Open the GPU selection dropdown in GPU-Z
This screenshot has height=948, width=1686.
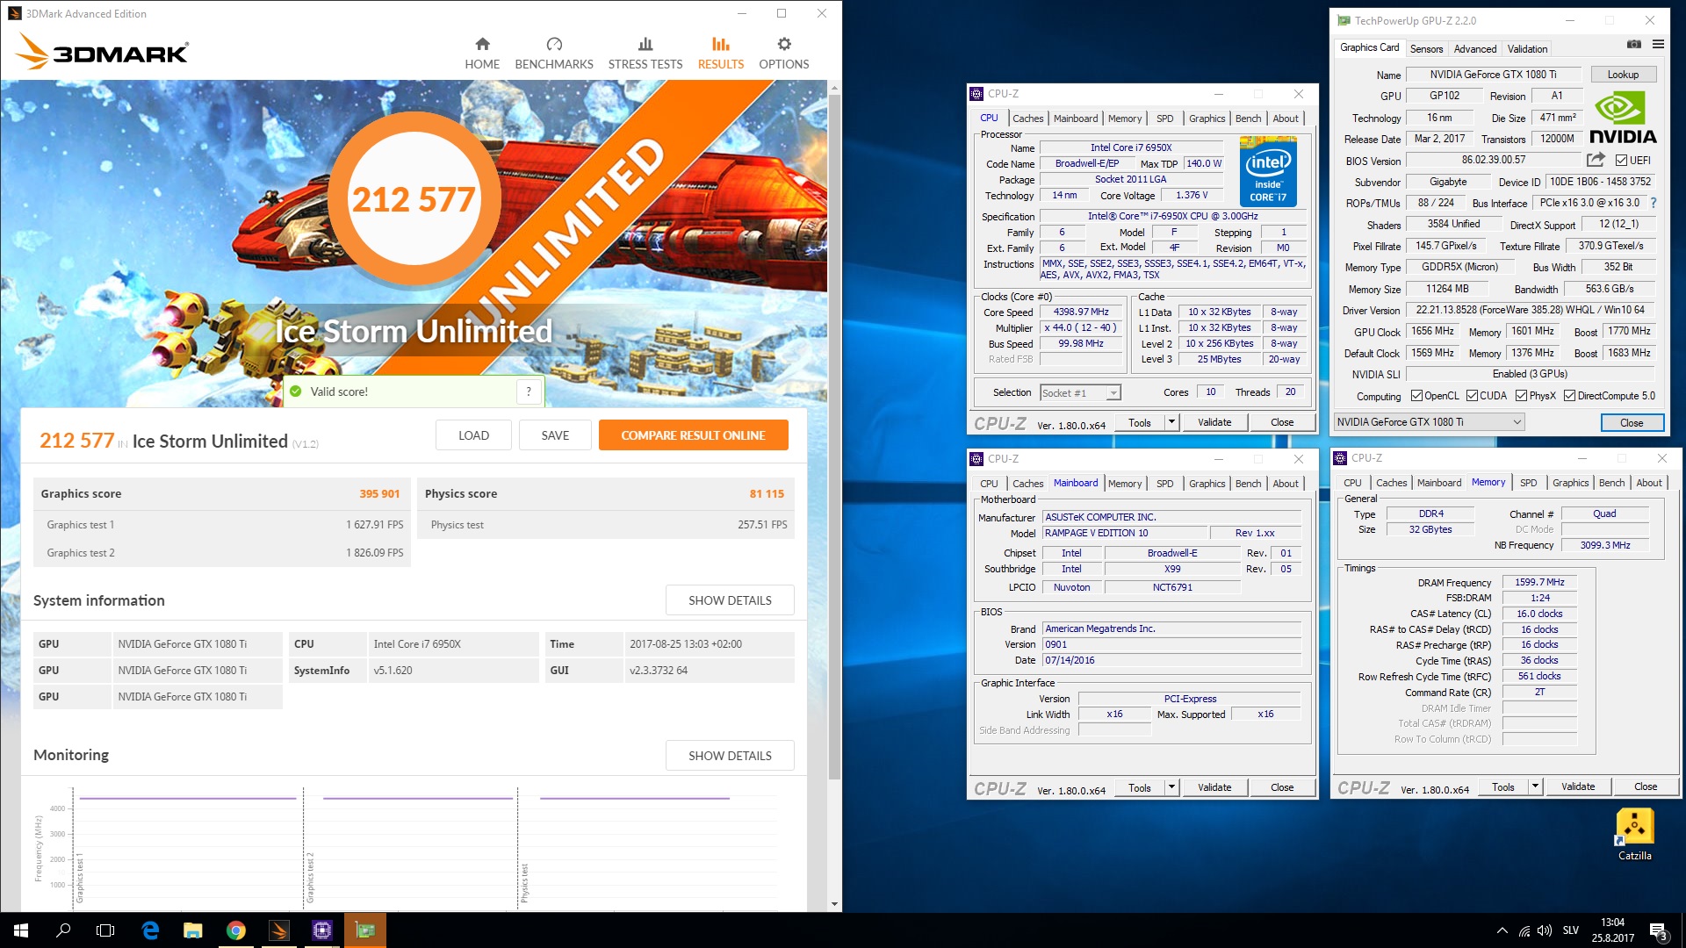[x=1429, y=422]
